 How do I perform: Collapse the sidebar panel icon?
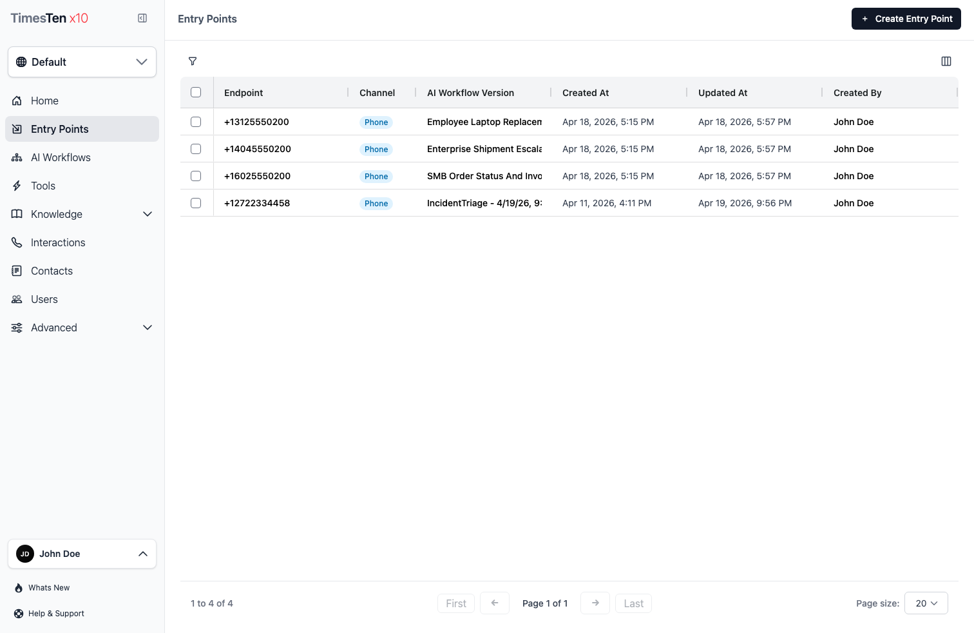142,18
